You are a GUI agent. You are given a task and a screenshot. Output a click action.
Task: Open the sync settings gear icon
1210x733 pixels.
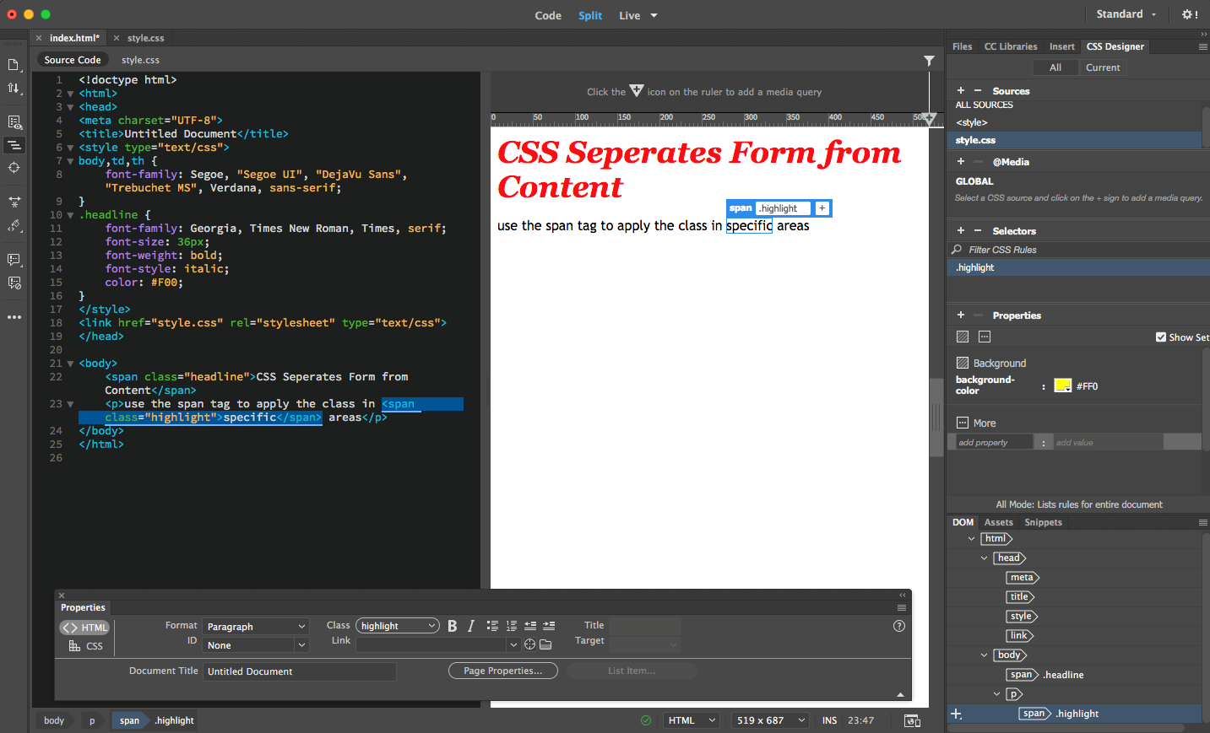pyautogui.click(x=1189, y=14)
